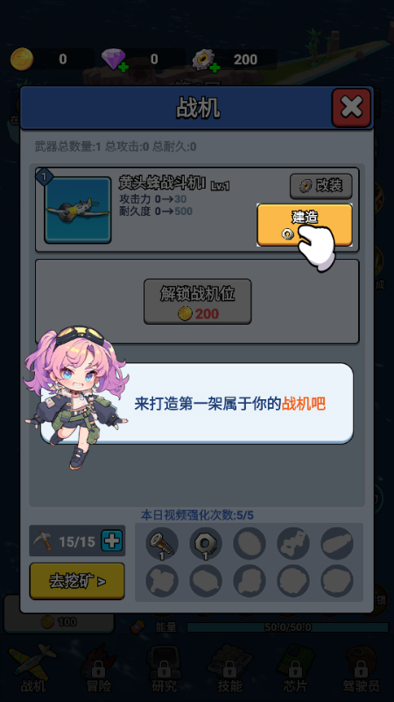Unlock fighter slot for 200 coins
This screenshot has width=394, height=702.
198,301
